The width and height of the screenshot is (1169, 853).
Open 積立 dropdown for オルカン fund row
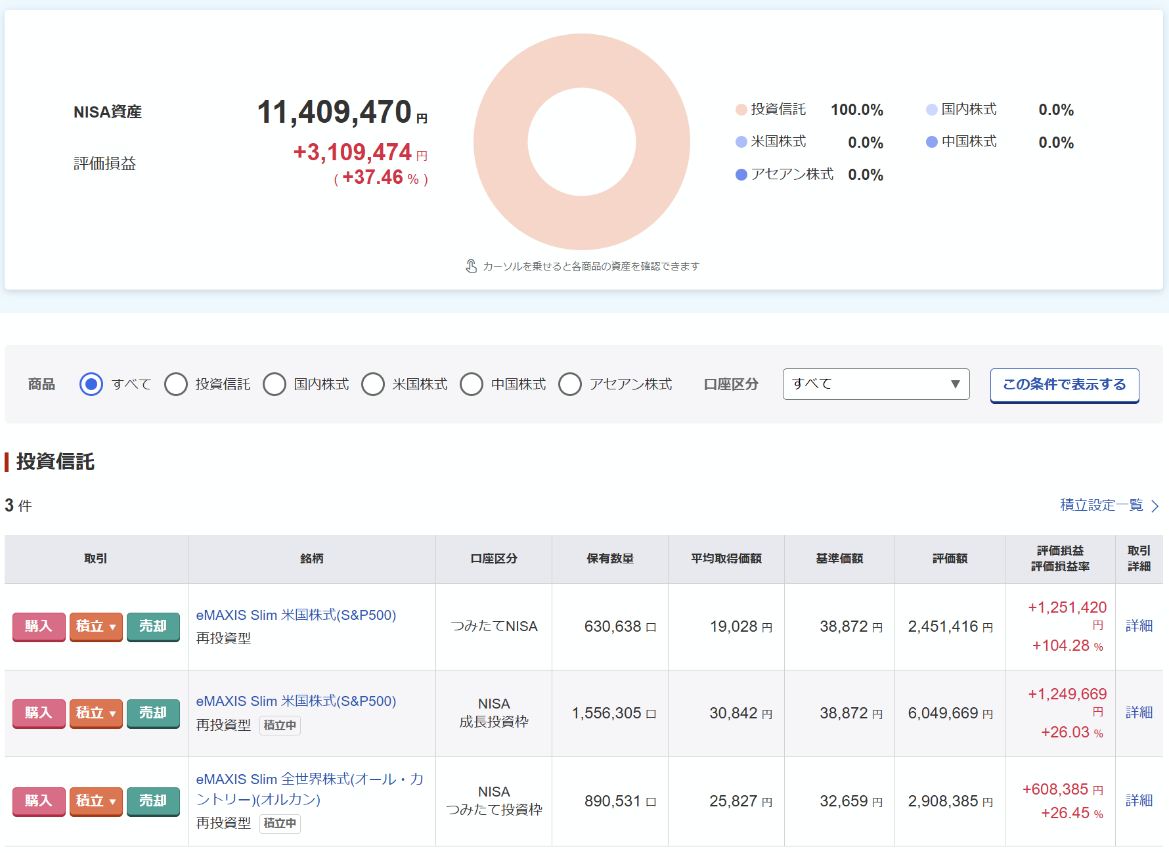click(96, 801)
